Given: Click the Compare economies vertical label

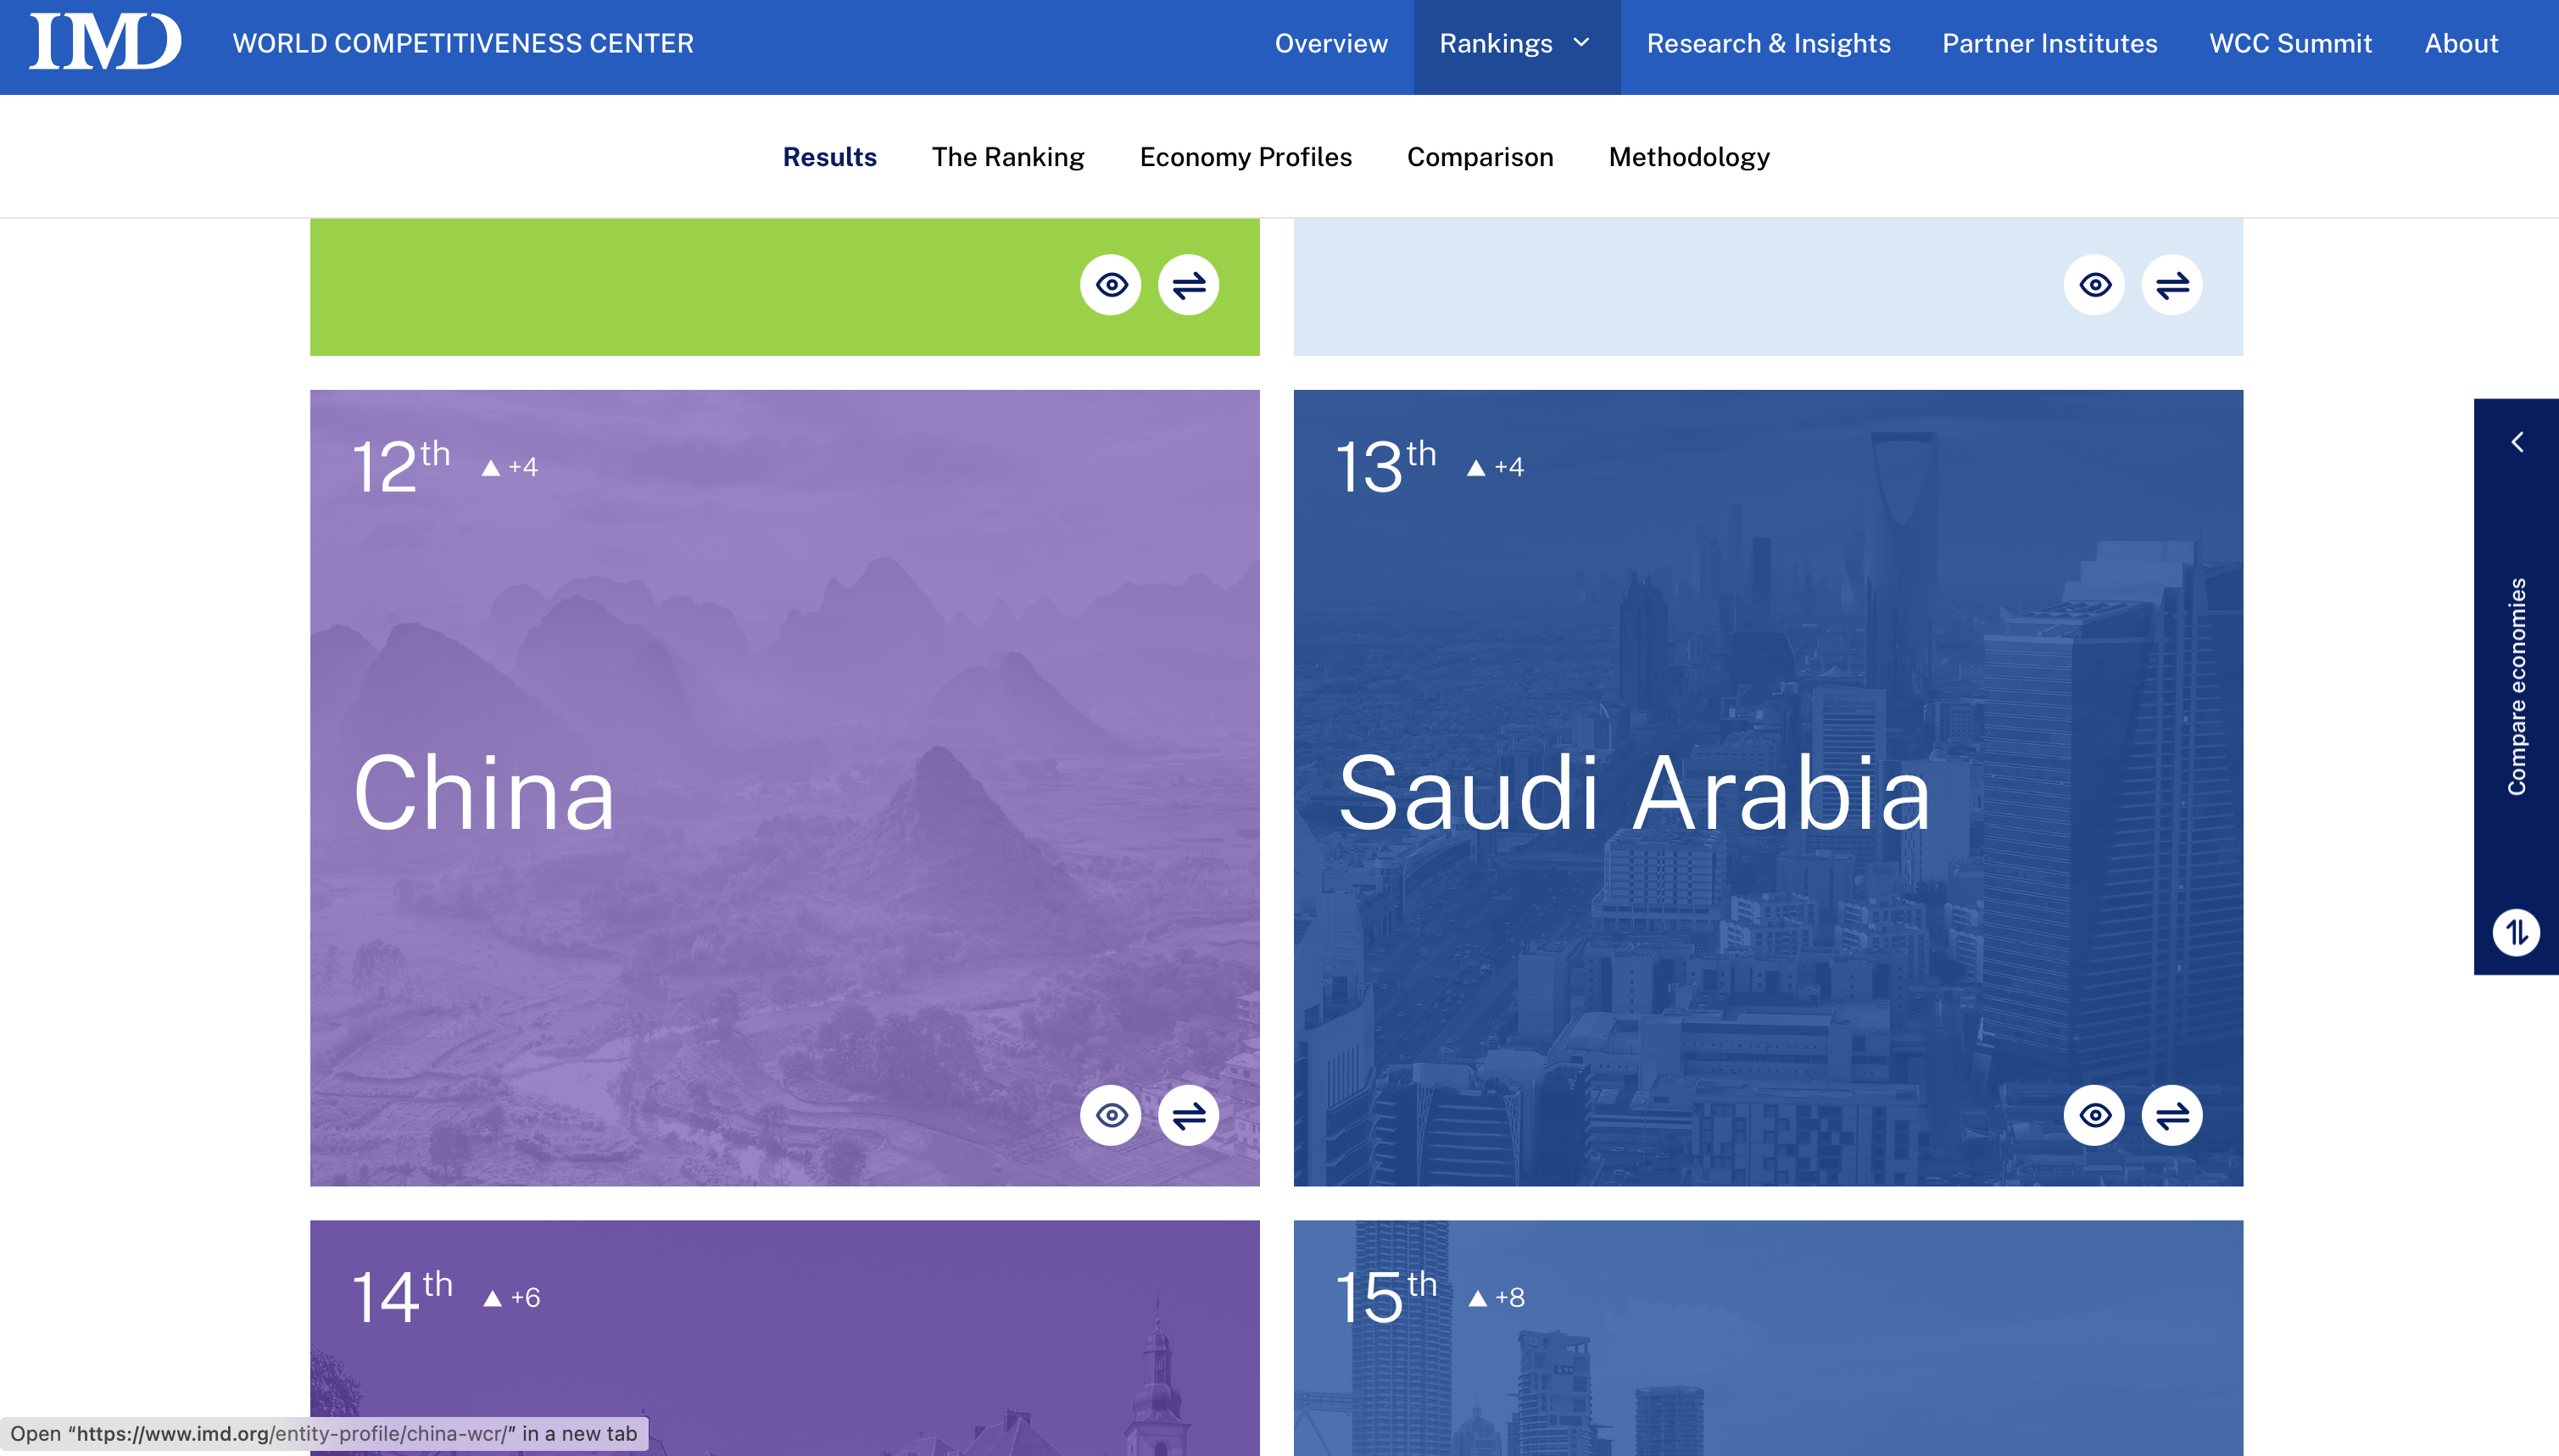Looking at the screenshot, I should [2517, 686].
